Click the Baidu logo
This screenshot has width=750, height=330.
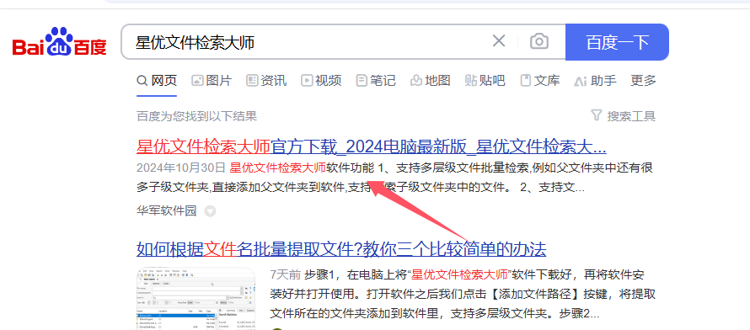point(59,42)
